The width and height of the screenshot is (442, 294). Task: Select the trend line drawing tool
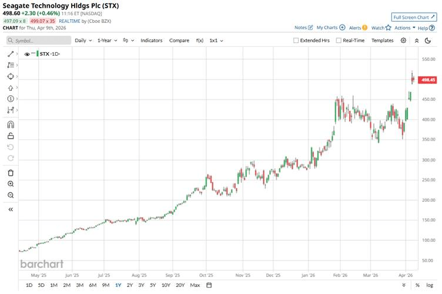(11, 54)
